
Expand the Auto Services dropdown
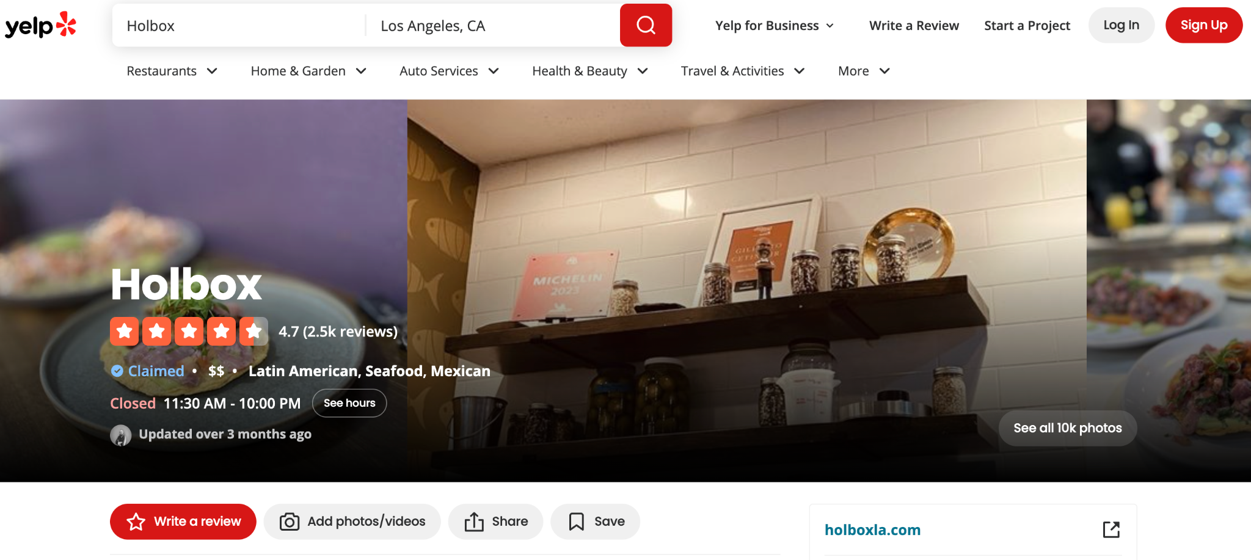(x=450, y=71)
